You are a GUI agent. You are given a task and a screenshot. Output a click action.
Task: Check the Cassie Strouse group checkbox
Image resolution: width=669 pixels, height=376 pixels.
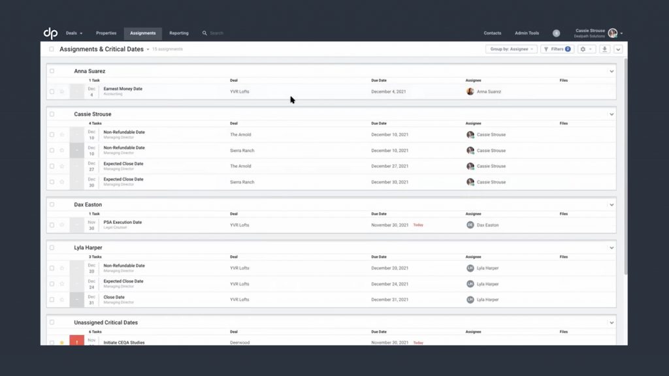[52, 114]
